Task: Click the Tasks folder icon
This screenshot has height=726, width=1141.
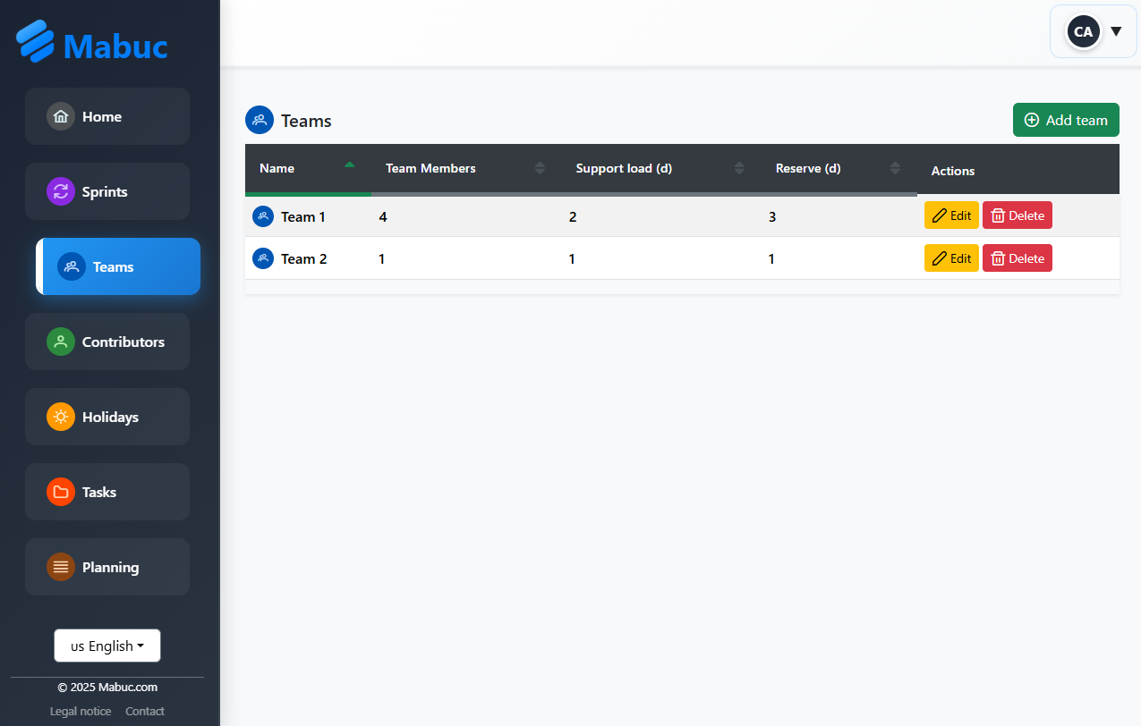Action: (x=61, y=492)
